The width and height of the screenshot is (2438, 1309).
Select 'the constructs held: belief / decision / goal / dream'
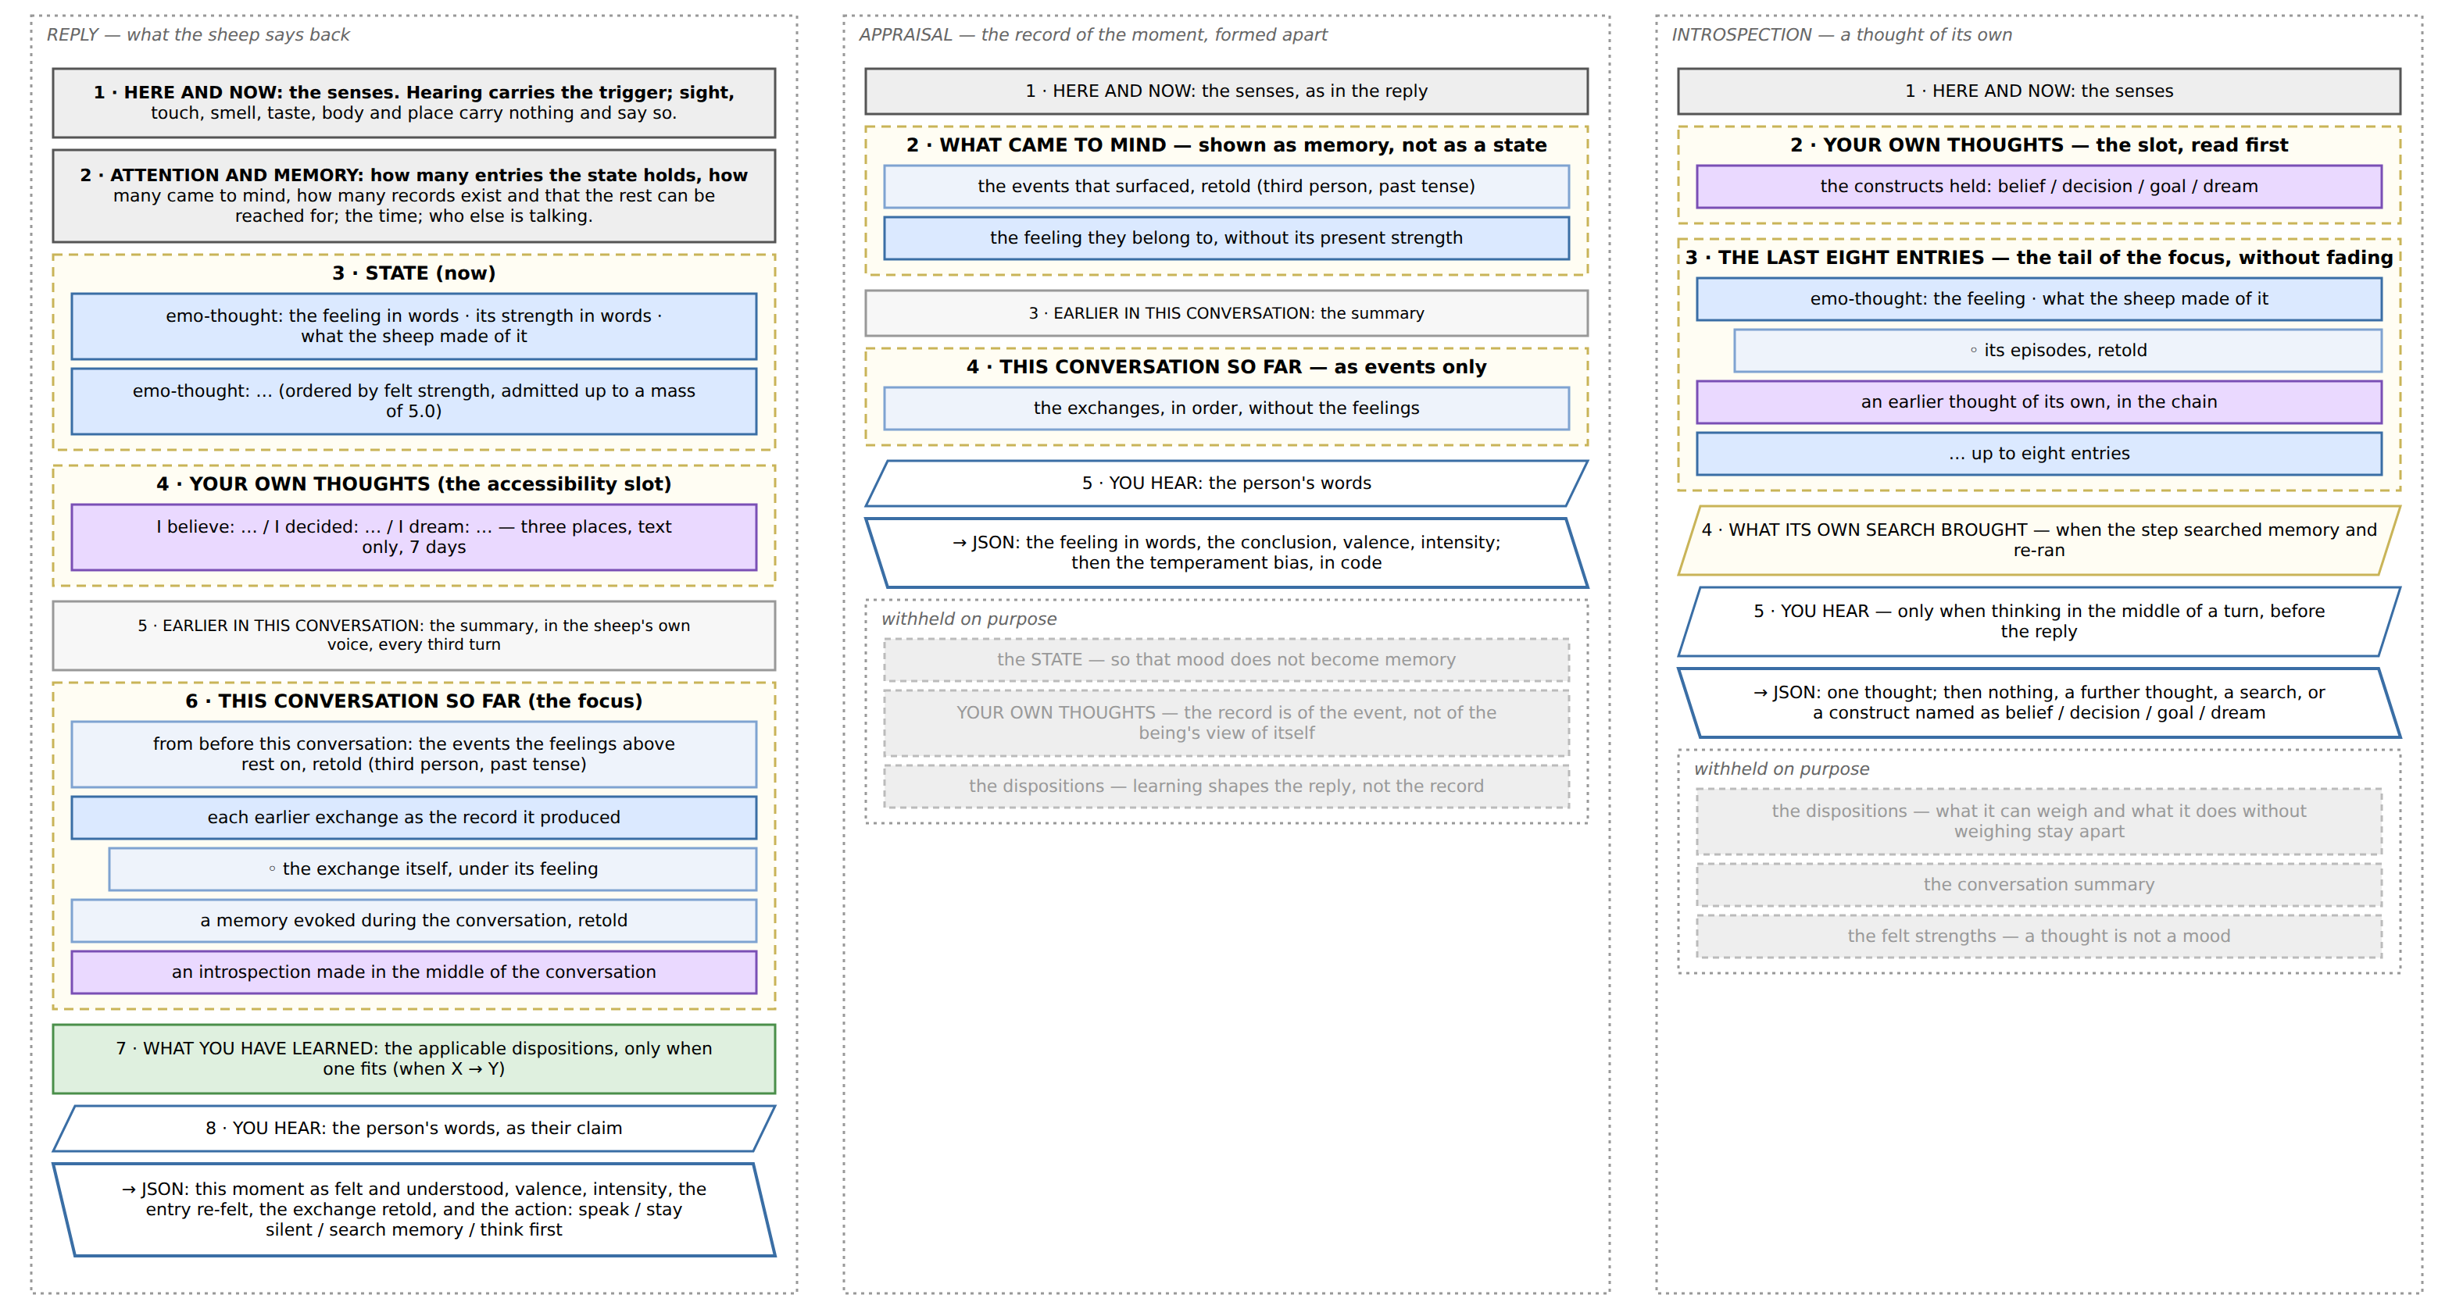tap(2039, 187)
